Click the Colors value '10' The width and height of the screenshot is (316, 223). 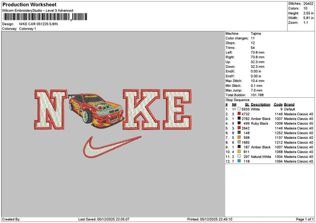coord(305,8)
